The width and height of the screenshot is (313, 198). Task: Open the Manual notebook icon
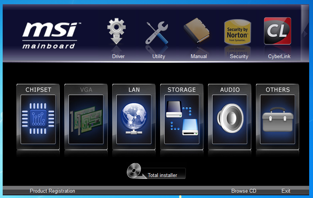click(197, 30)
